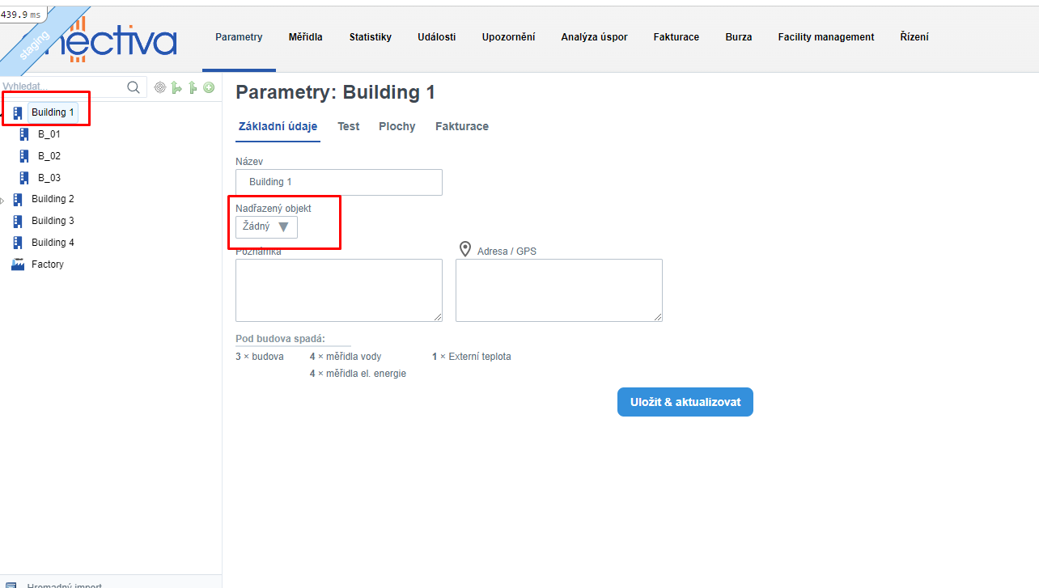
Task: Switch to the Test tab
Action: (348, 126)
